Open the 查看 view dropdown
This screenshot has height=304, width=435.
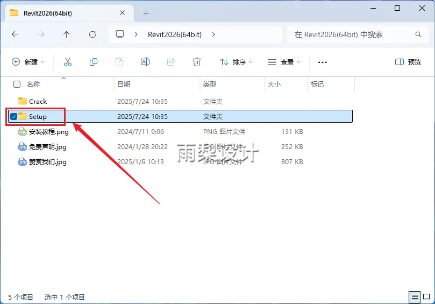284,62
